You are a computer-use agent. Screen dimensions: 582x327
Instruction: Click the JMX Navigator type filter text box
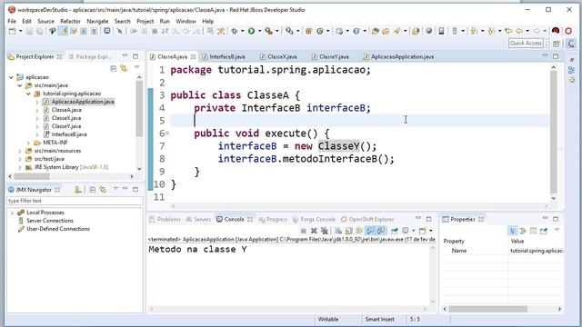(75, 201)
